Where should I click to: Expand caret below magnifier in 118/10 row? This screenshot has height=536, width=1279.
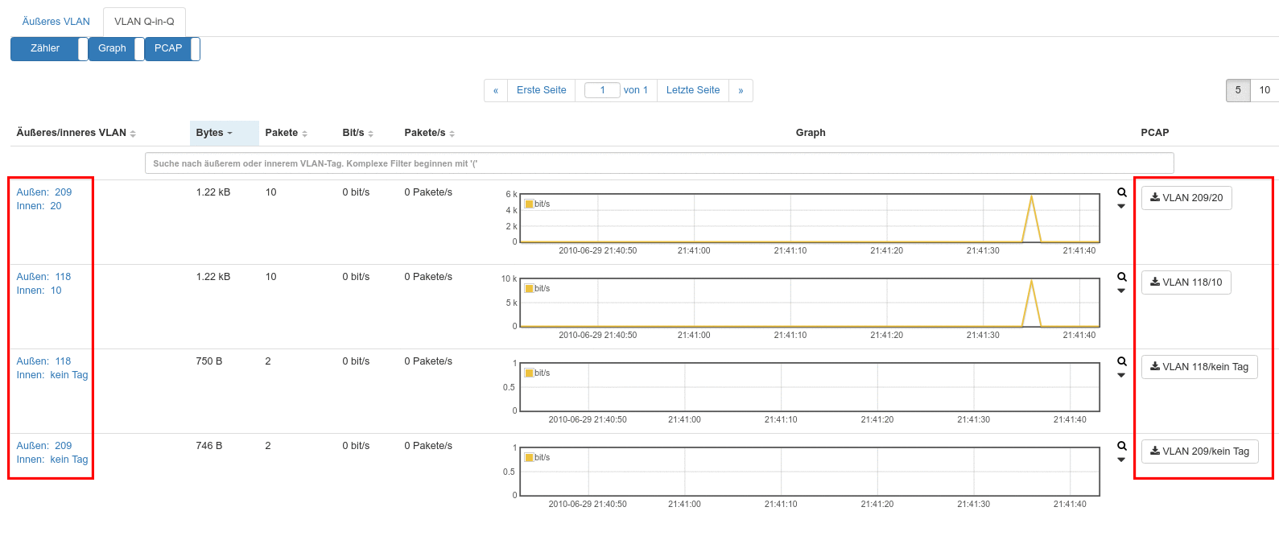(1121, 291)
